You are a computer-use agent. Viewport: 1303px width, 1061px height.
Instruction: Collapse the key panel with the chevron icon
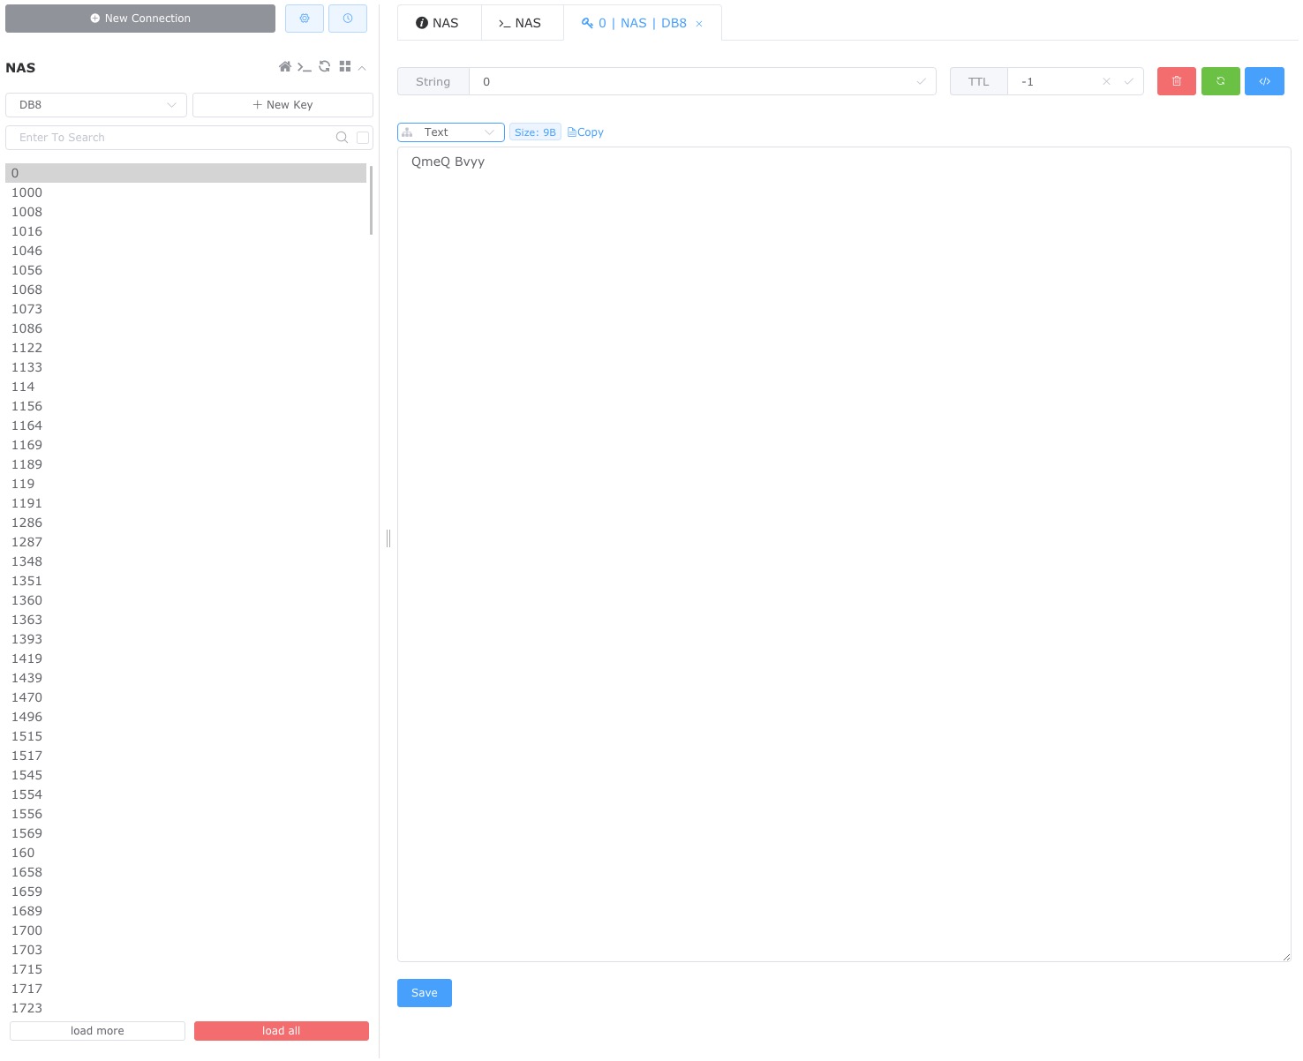(x=362, y=67)
